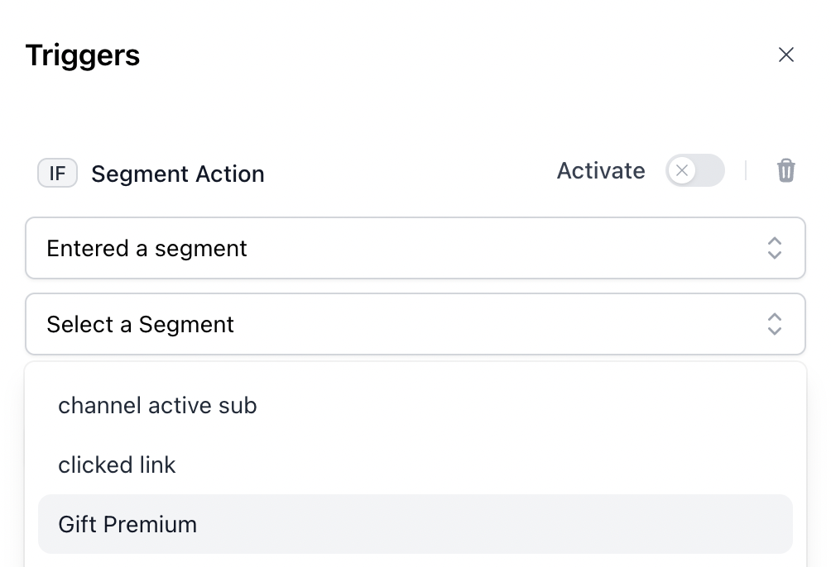Viewport: 831px width, 567px height.
Task: Delete the Segment Action trigger via trash icon
Action: [x=786, y=171]
